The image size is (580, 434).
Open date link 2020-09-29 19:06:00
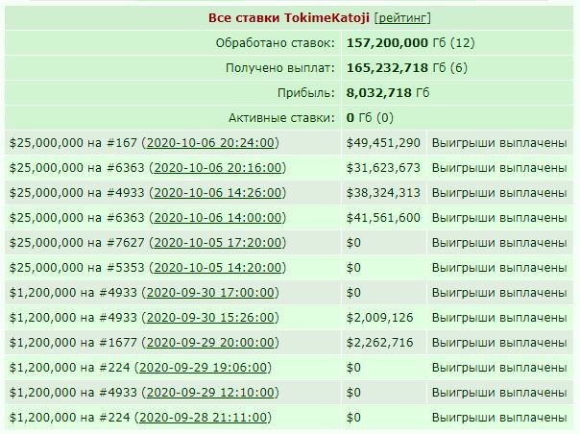point(203,368)
